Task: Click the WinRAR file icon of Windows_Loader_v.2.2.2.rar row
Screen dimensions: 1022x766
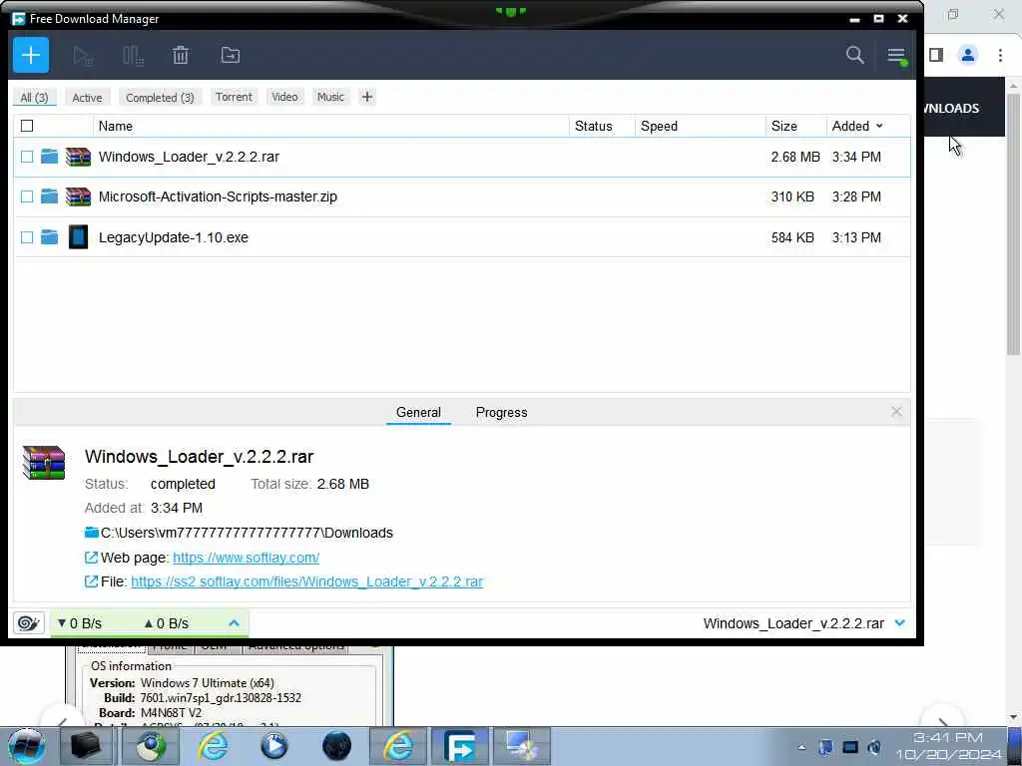Action: click(x=78, y=157)
